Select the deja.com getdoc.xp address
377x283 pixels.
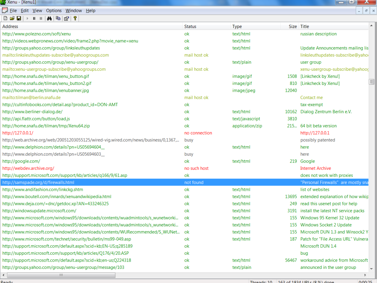click(x=56, y=204)
